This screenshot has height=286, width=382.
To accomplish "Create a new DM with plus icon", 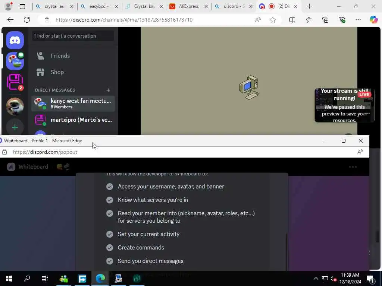I will pyautogui.click(x=108, y=90).
